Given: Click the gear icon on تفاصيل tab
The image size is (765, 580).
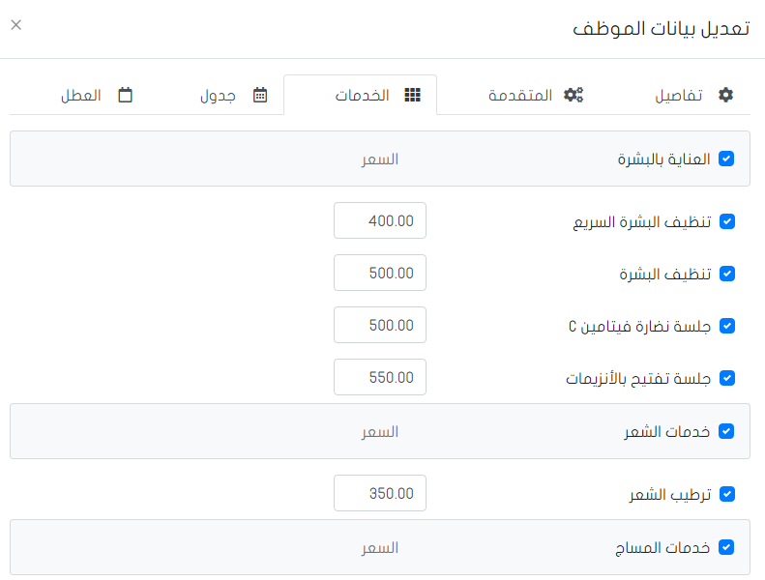Looking at the screenshot, I should point(726,95).
